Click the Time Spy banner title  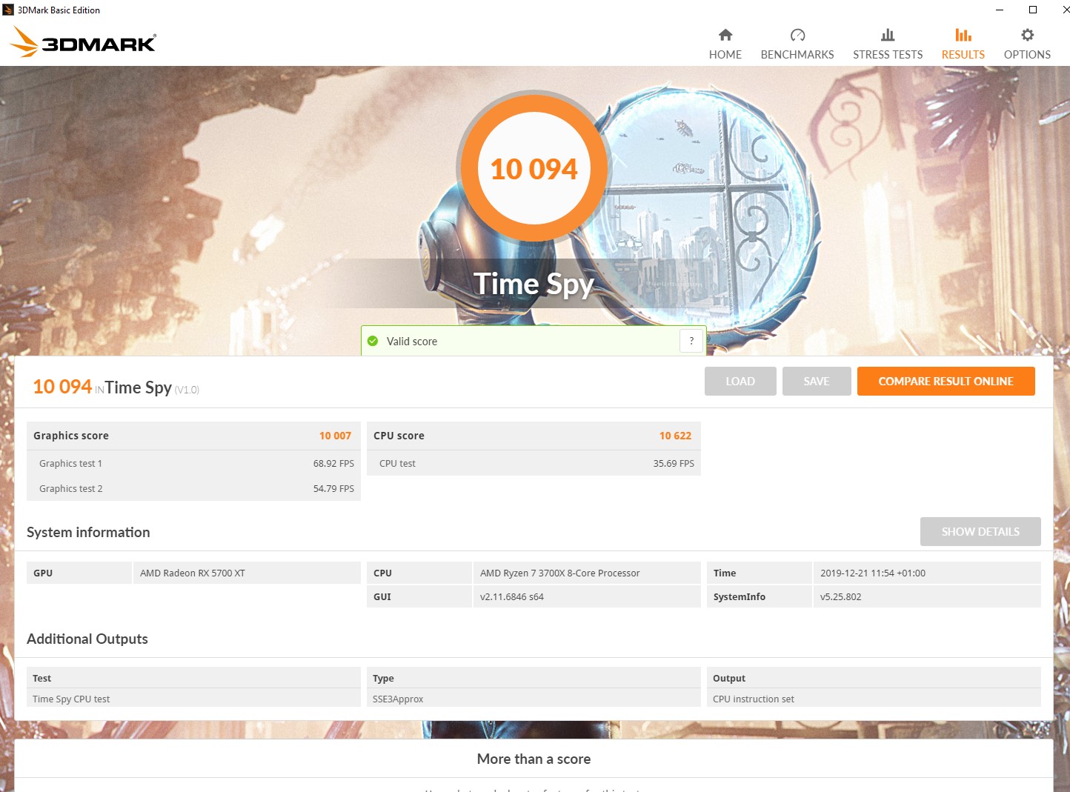pyautogui.click(x=534, y=284)
